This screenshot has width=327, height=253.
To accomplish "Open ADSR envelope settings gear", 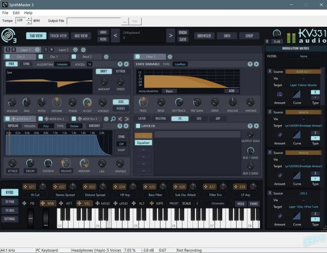I will pos(126,126).
